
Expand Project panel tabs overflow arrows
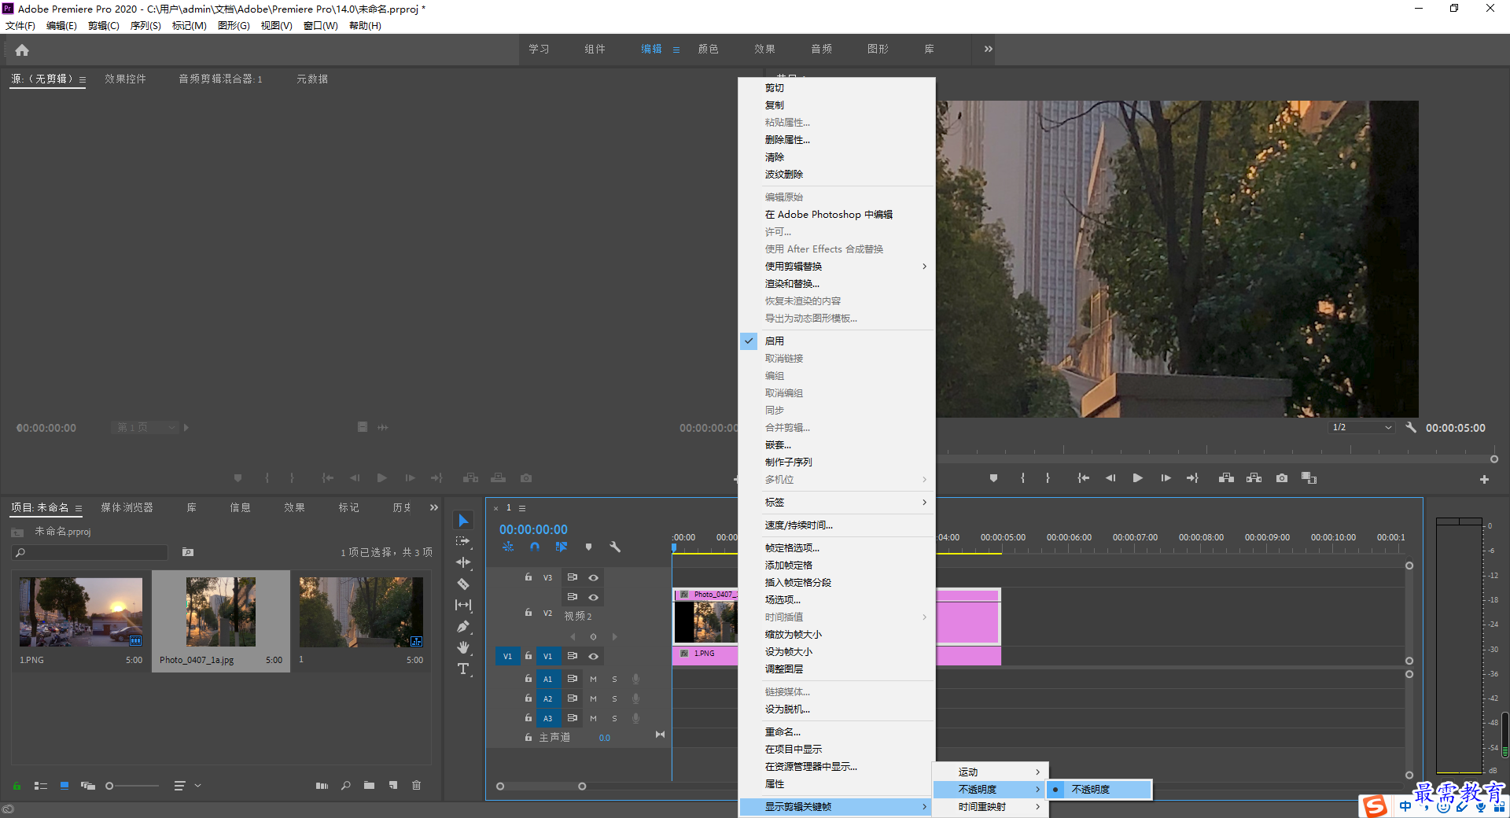click(433, 507)
